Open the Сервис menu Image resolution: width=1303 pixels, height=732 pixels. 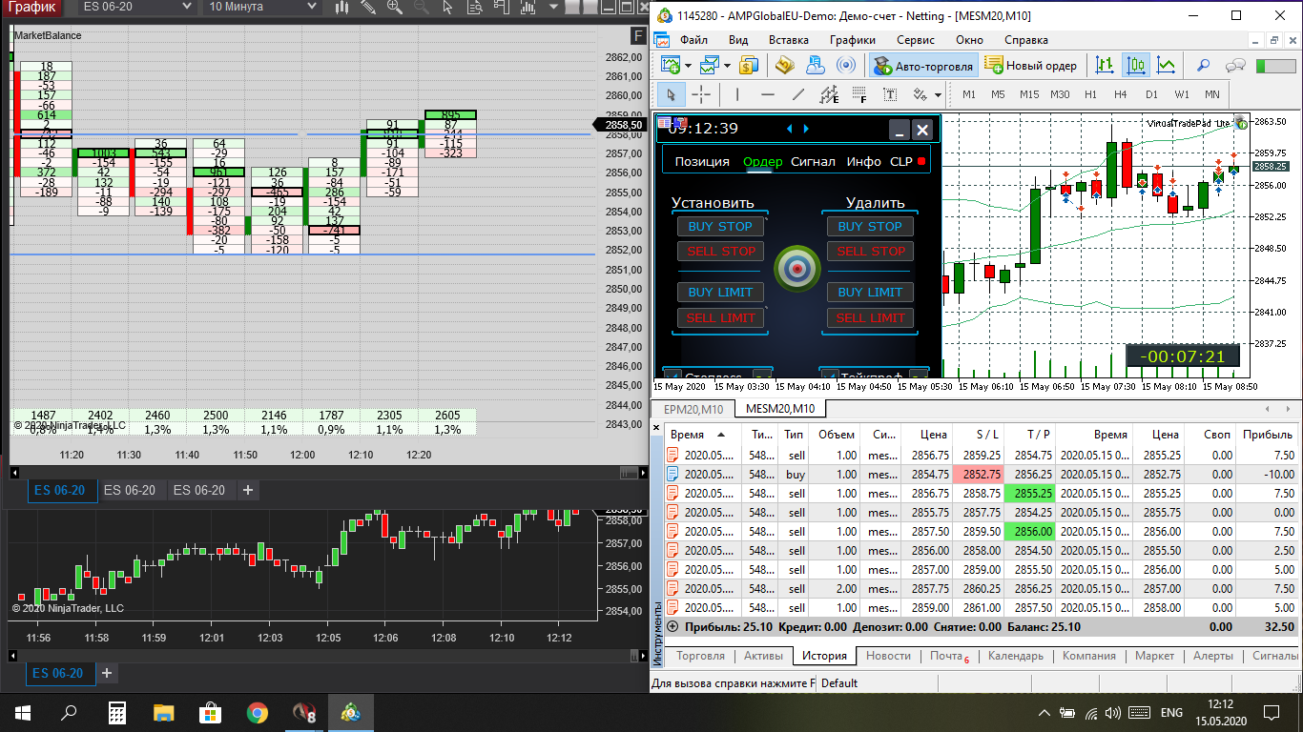pos(916,40)
